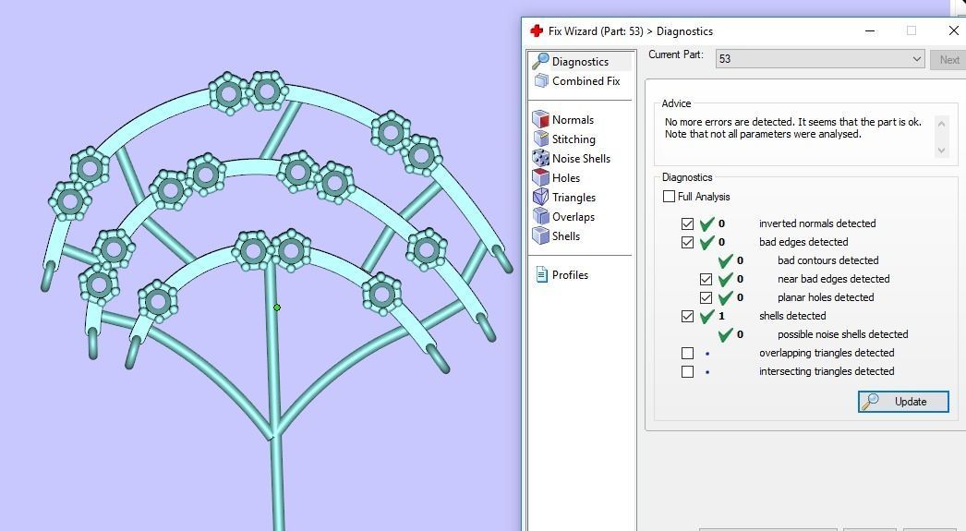Viewport: 966px width, 531px height.
Task: Go to the Stitching page
Action: [574, 139]
